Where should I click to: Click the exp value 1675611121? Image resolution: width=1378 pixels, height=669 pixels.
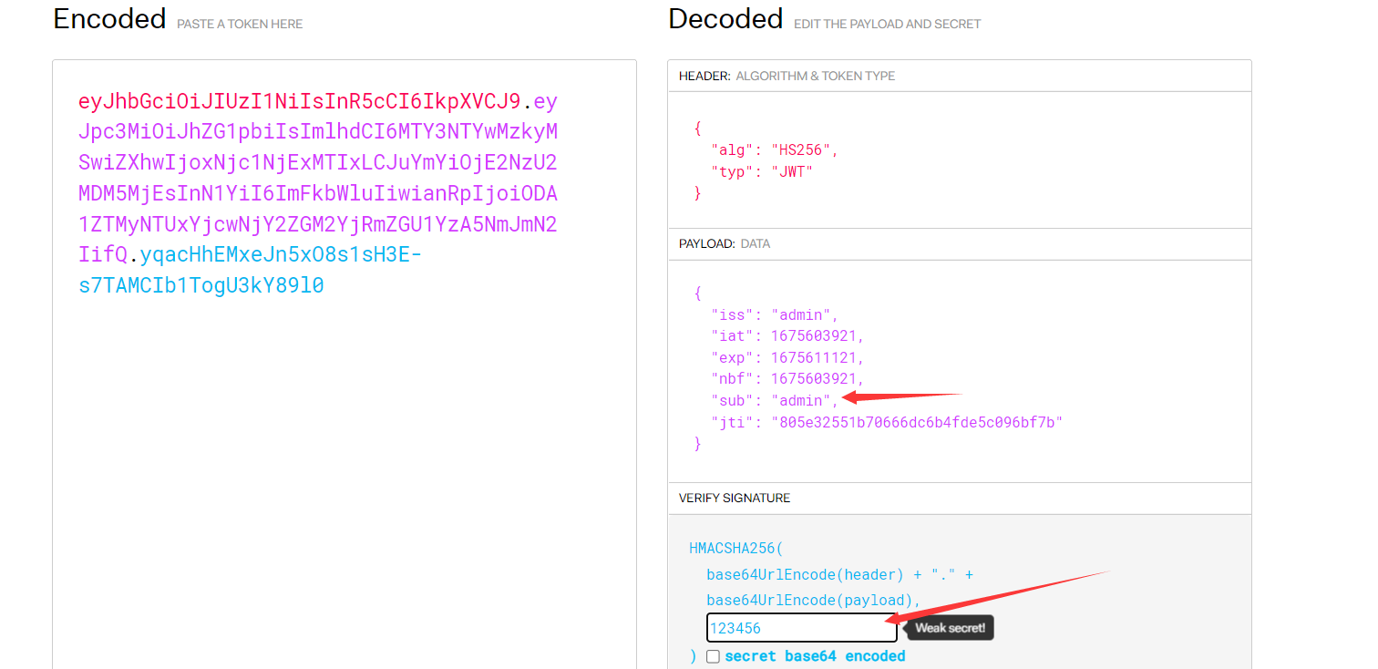pos(817,357)
